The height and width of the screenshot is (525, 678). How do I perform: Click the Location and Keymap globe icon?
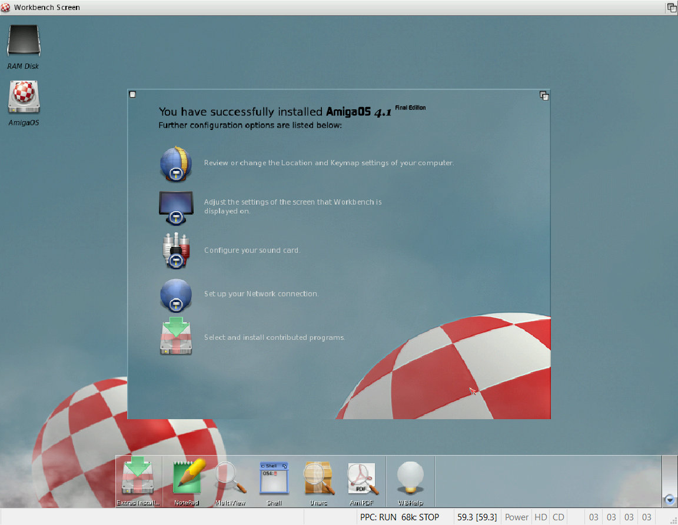pos(175,164)
